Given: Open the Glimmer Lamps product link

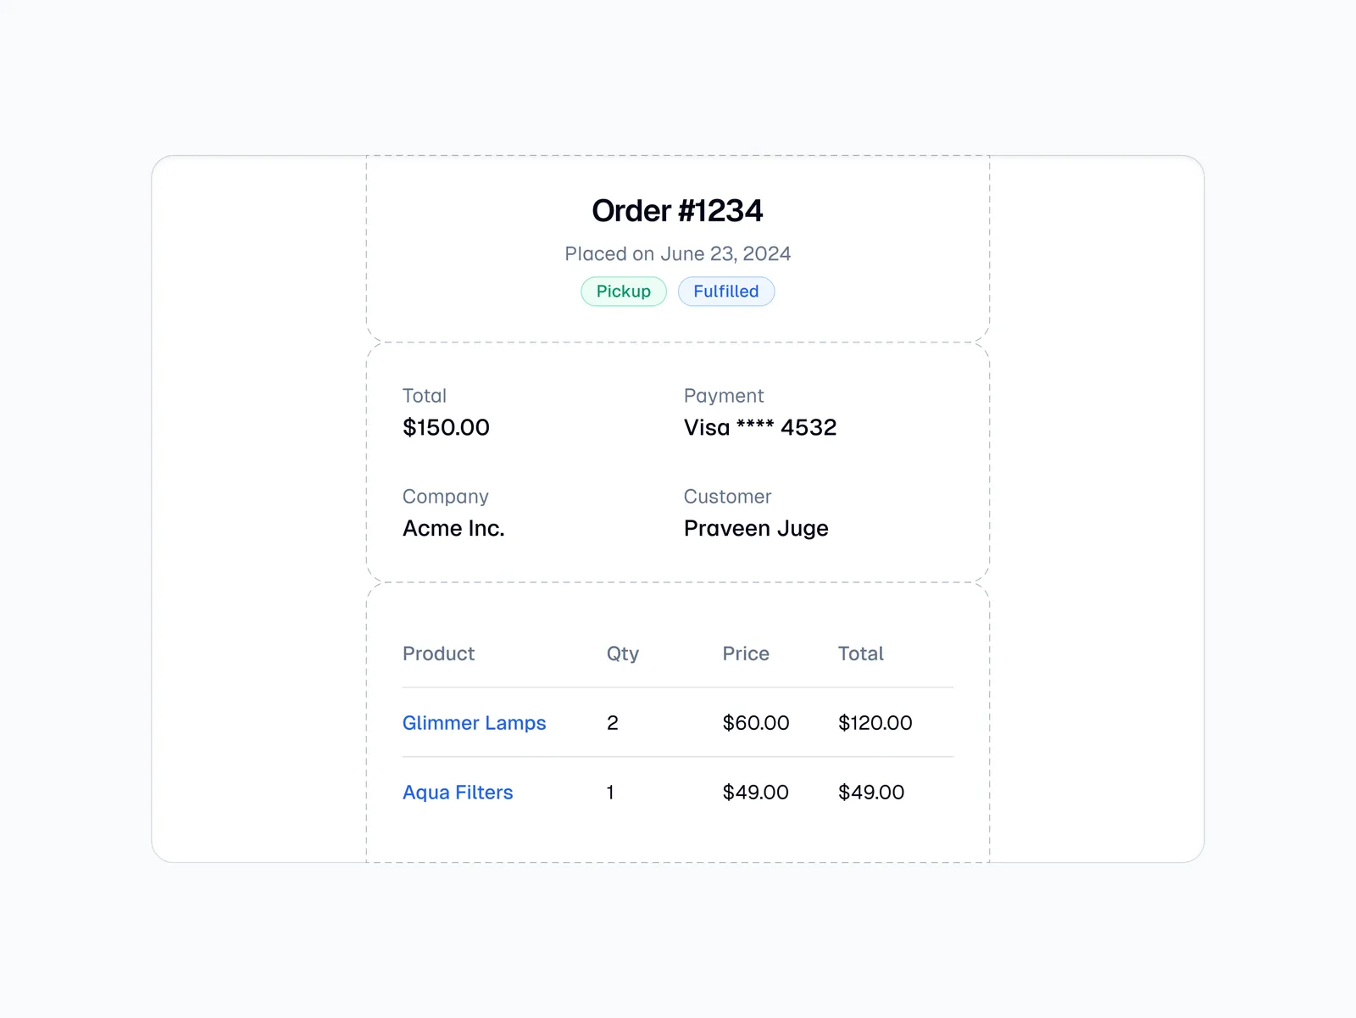Looking at the screenshot, I should (474, 723).
